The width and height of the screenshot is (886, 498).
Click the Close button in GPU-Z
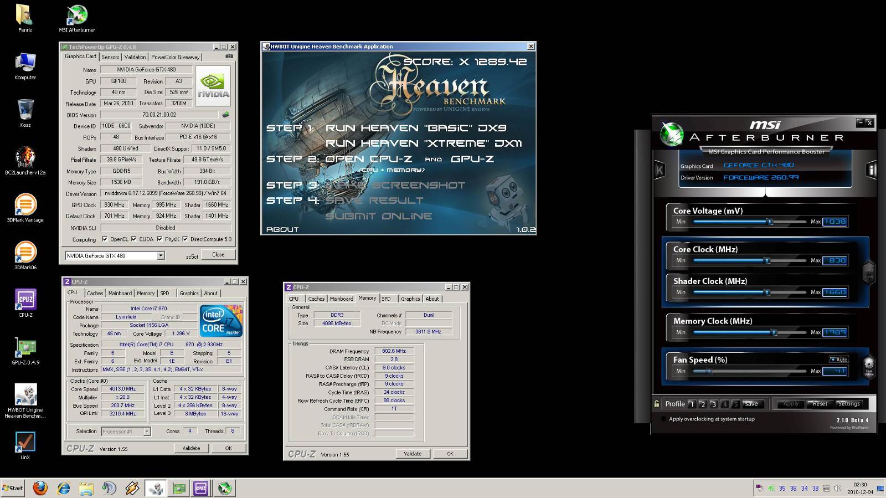click(218, 255)
